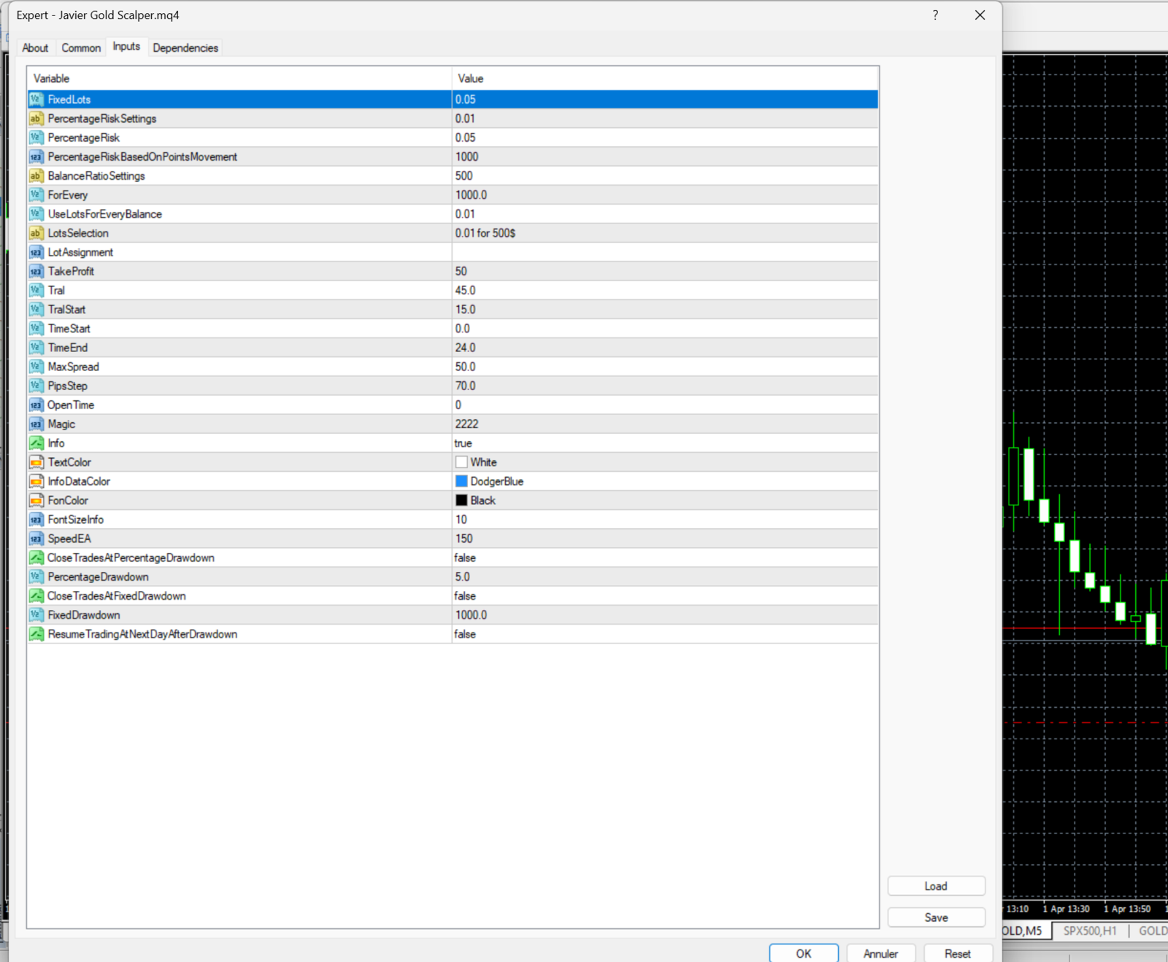Select the TimeEnd value 24.0

click(x=665, y=348)
